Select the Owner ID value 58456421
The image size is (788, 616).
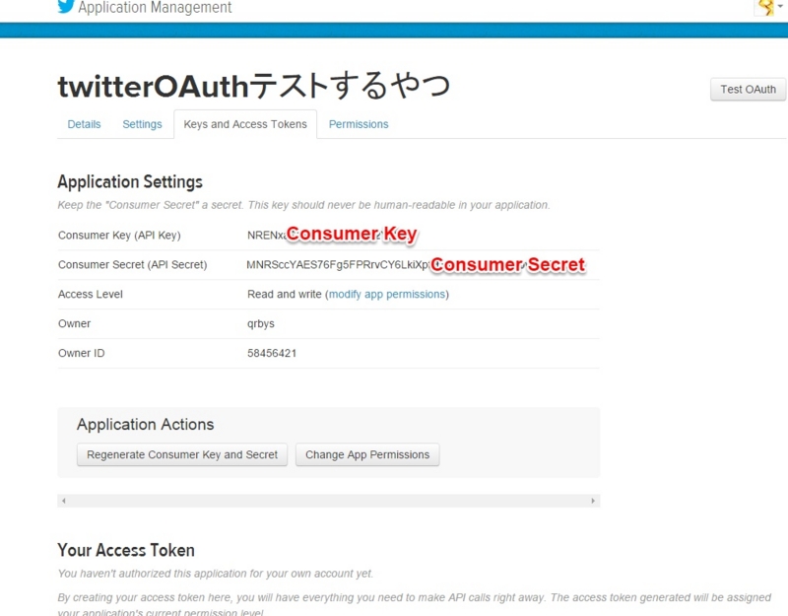tap(272, 353)
